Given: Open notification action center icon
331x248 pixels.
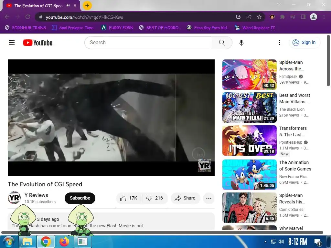Looking at the screenshot, I should [317, 242].
